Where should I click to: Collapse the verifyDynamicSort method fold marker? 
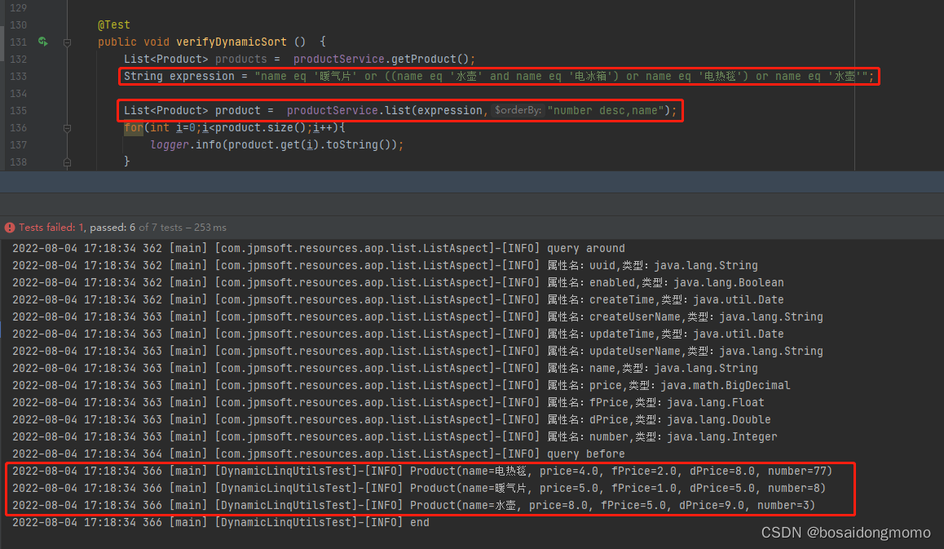[x=67, y=42]
